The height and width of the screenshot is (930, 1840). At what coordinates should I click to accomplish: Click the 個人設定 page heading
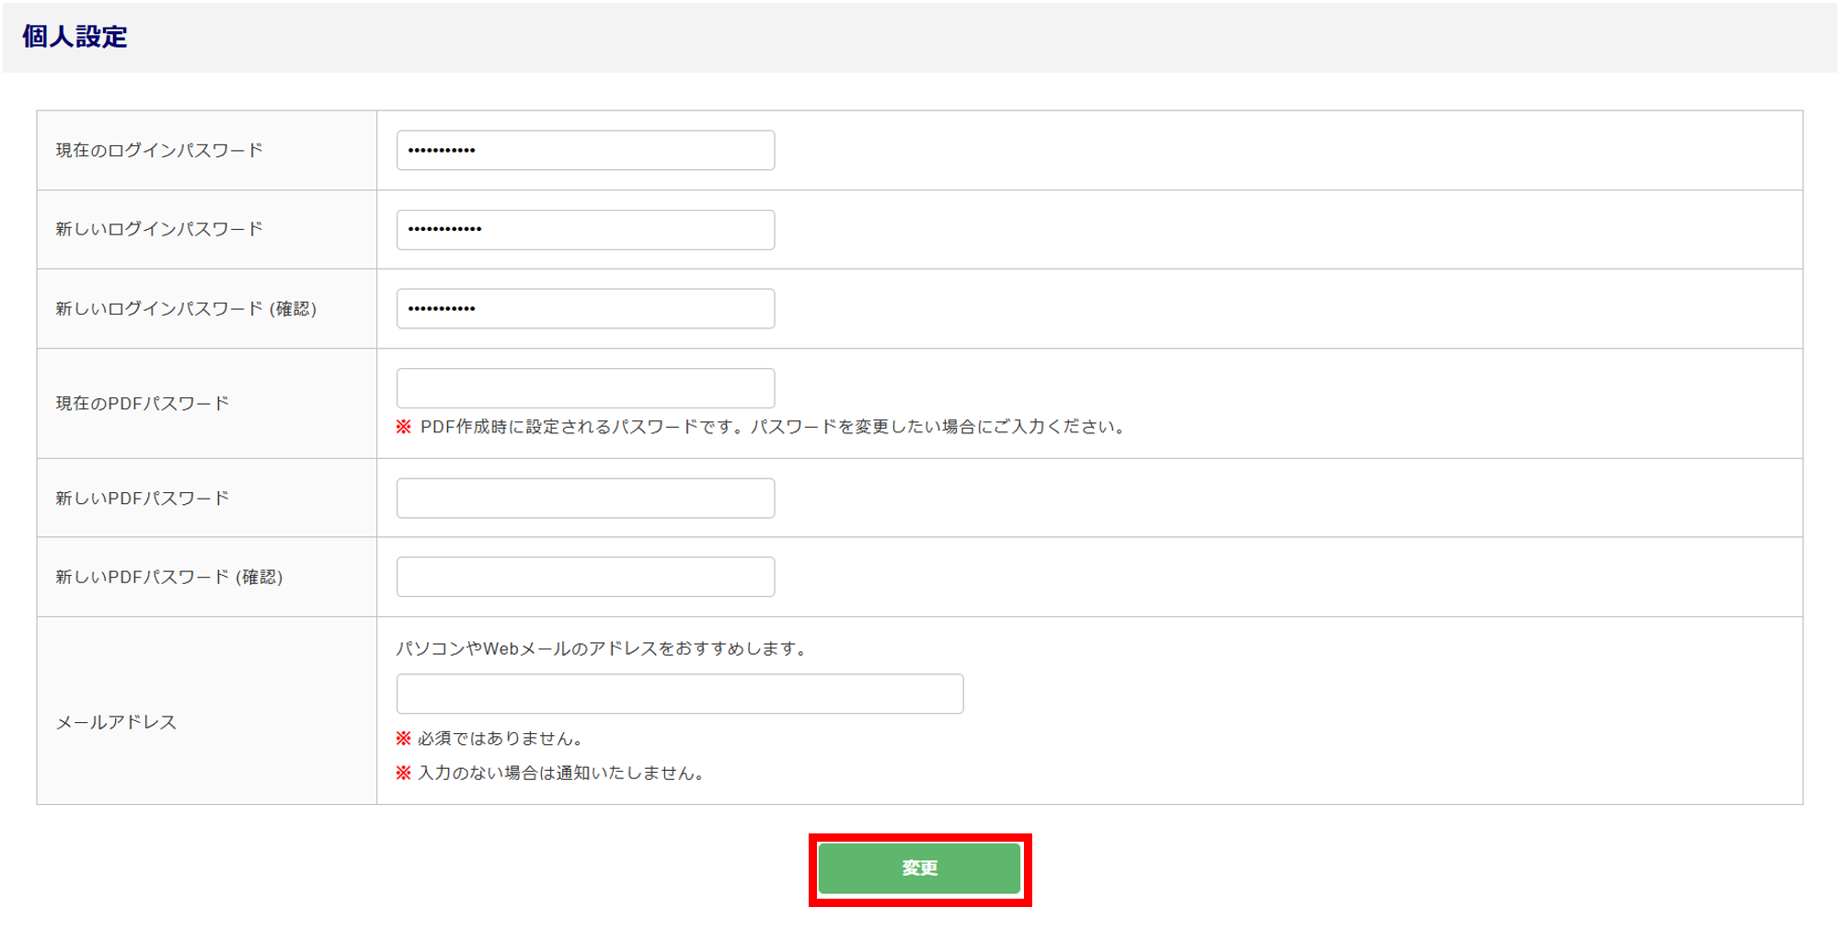pyautogui.click(x=75, y=37)
